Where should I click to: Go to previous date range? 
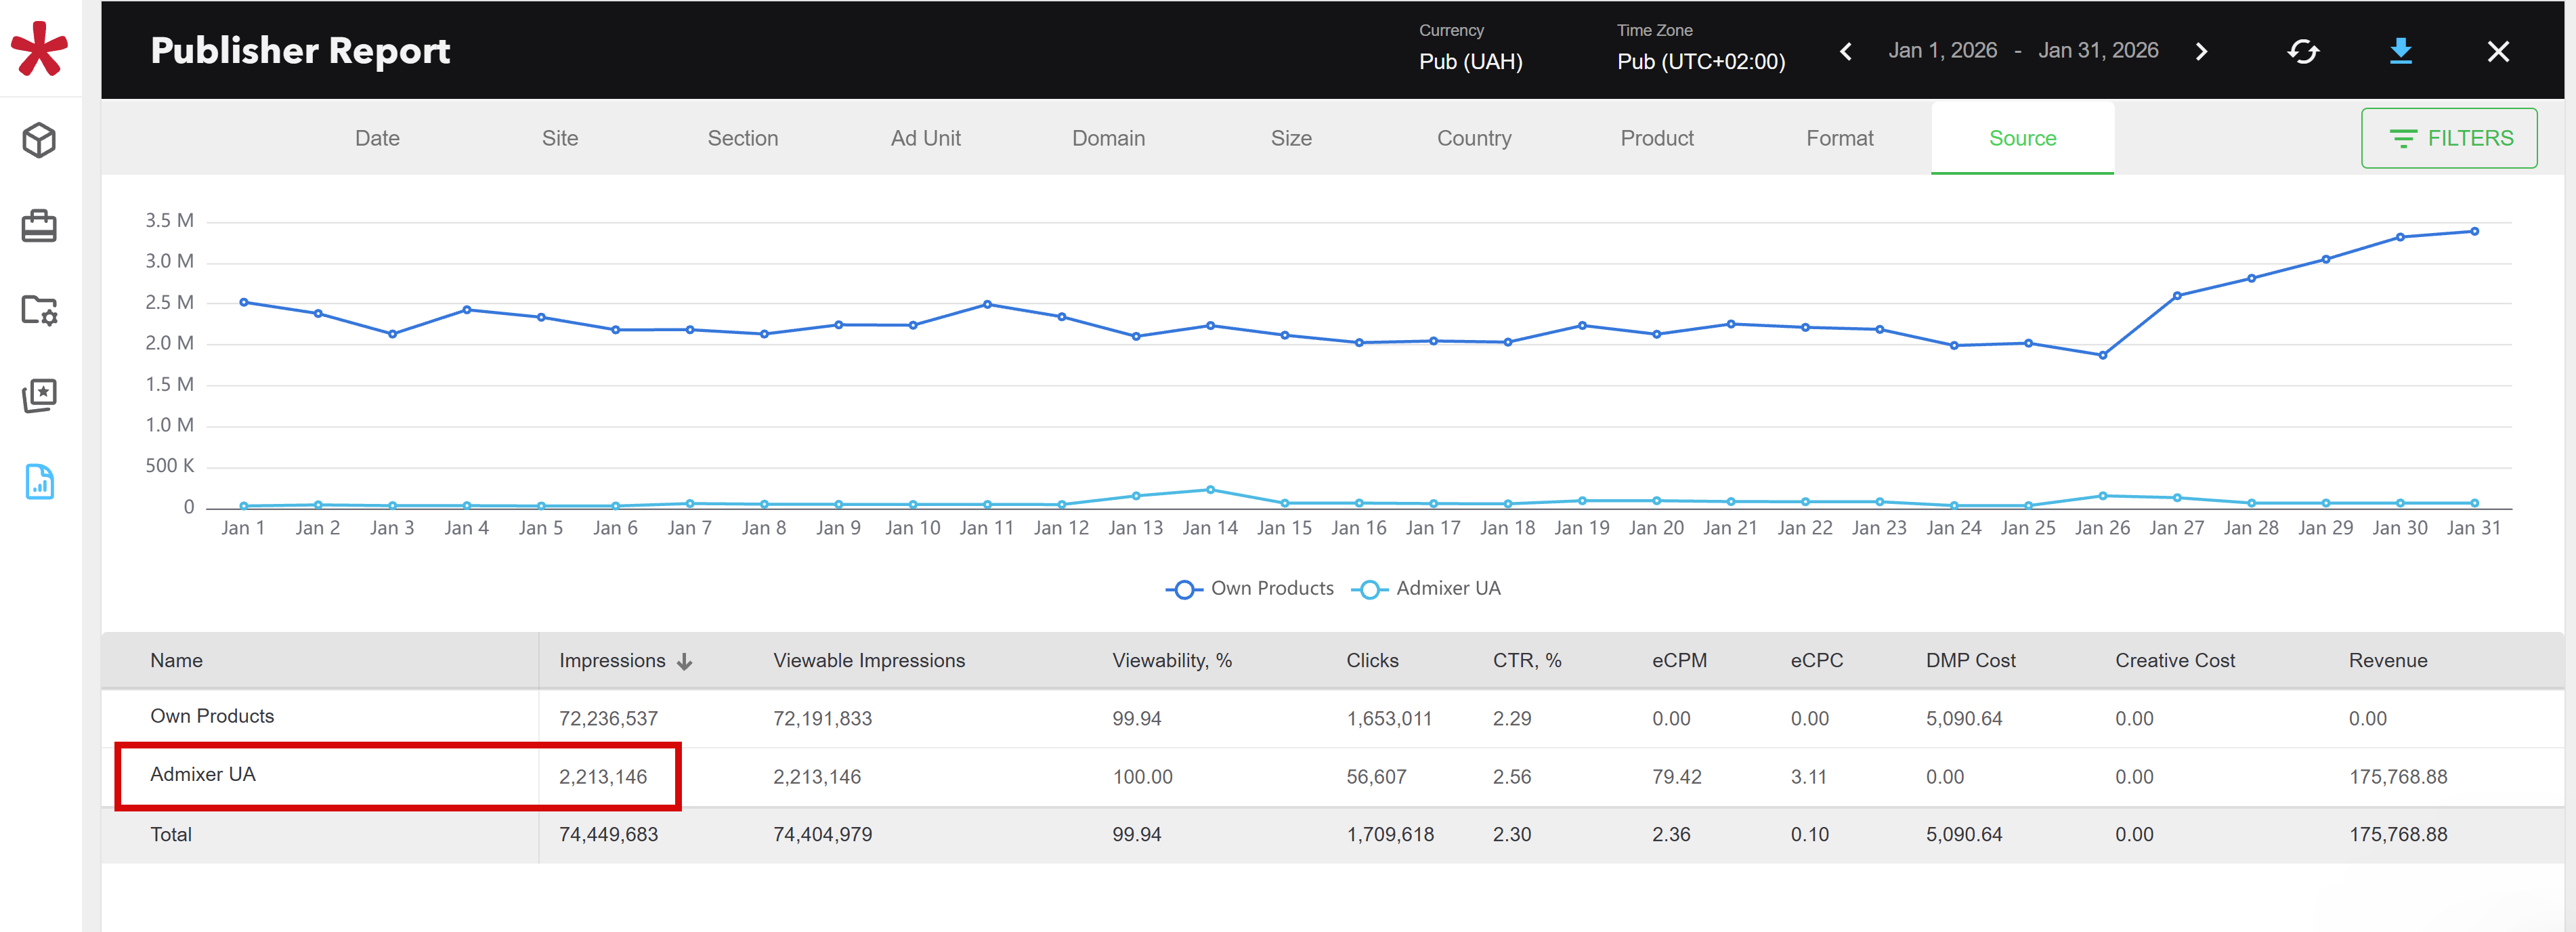(x=1845, y=51)
